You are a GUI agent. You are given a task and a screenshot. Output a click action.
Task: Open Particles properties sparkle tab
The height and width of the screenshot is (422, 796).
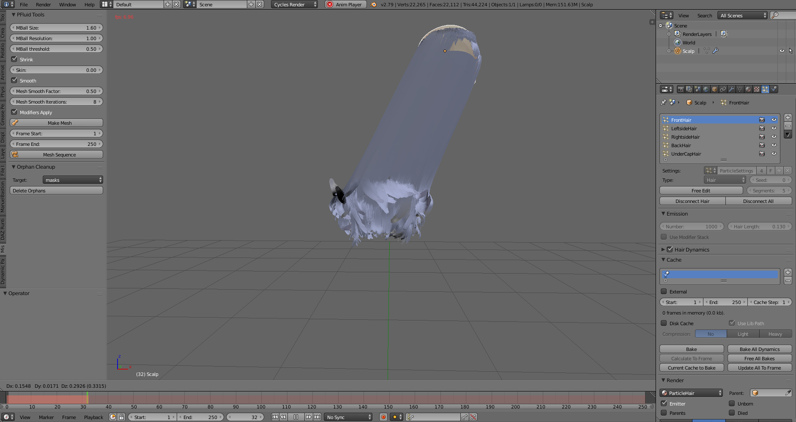pos(765,89)
